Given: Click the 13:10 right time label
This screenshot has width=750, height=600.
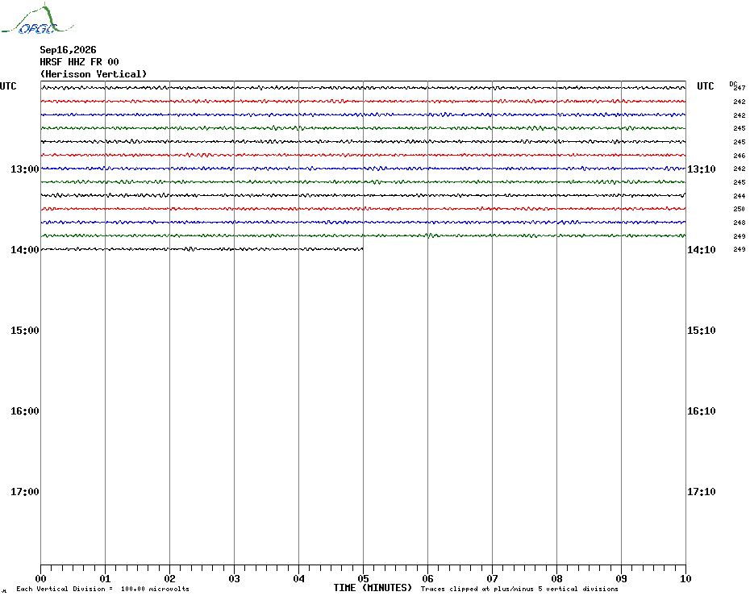Looking at the screenshot, I should 702,169.
